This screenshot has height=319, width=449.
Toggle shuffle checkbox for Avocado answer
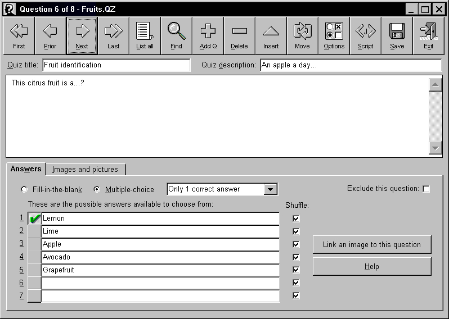point(296,257)
